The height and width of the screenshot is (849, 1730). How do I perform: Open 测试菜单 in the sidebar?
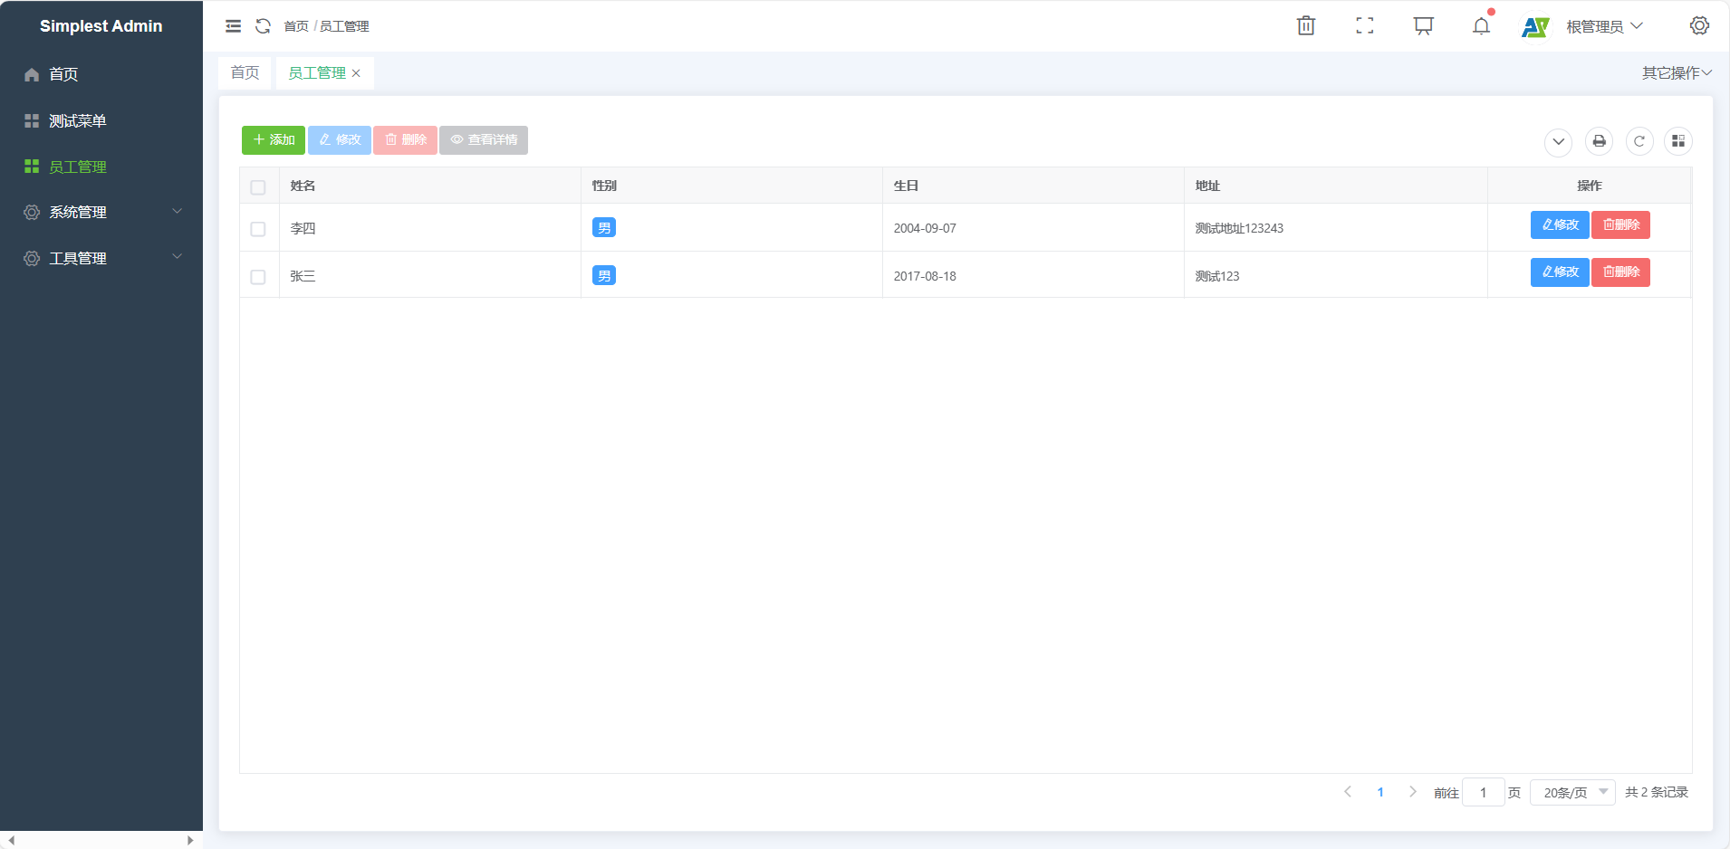click(78, 120)
